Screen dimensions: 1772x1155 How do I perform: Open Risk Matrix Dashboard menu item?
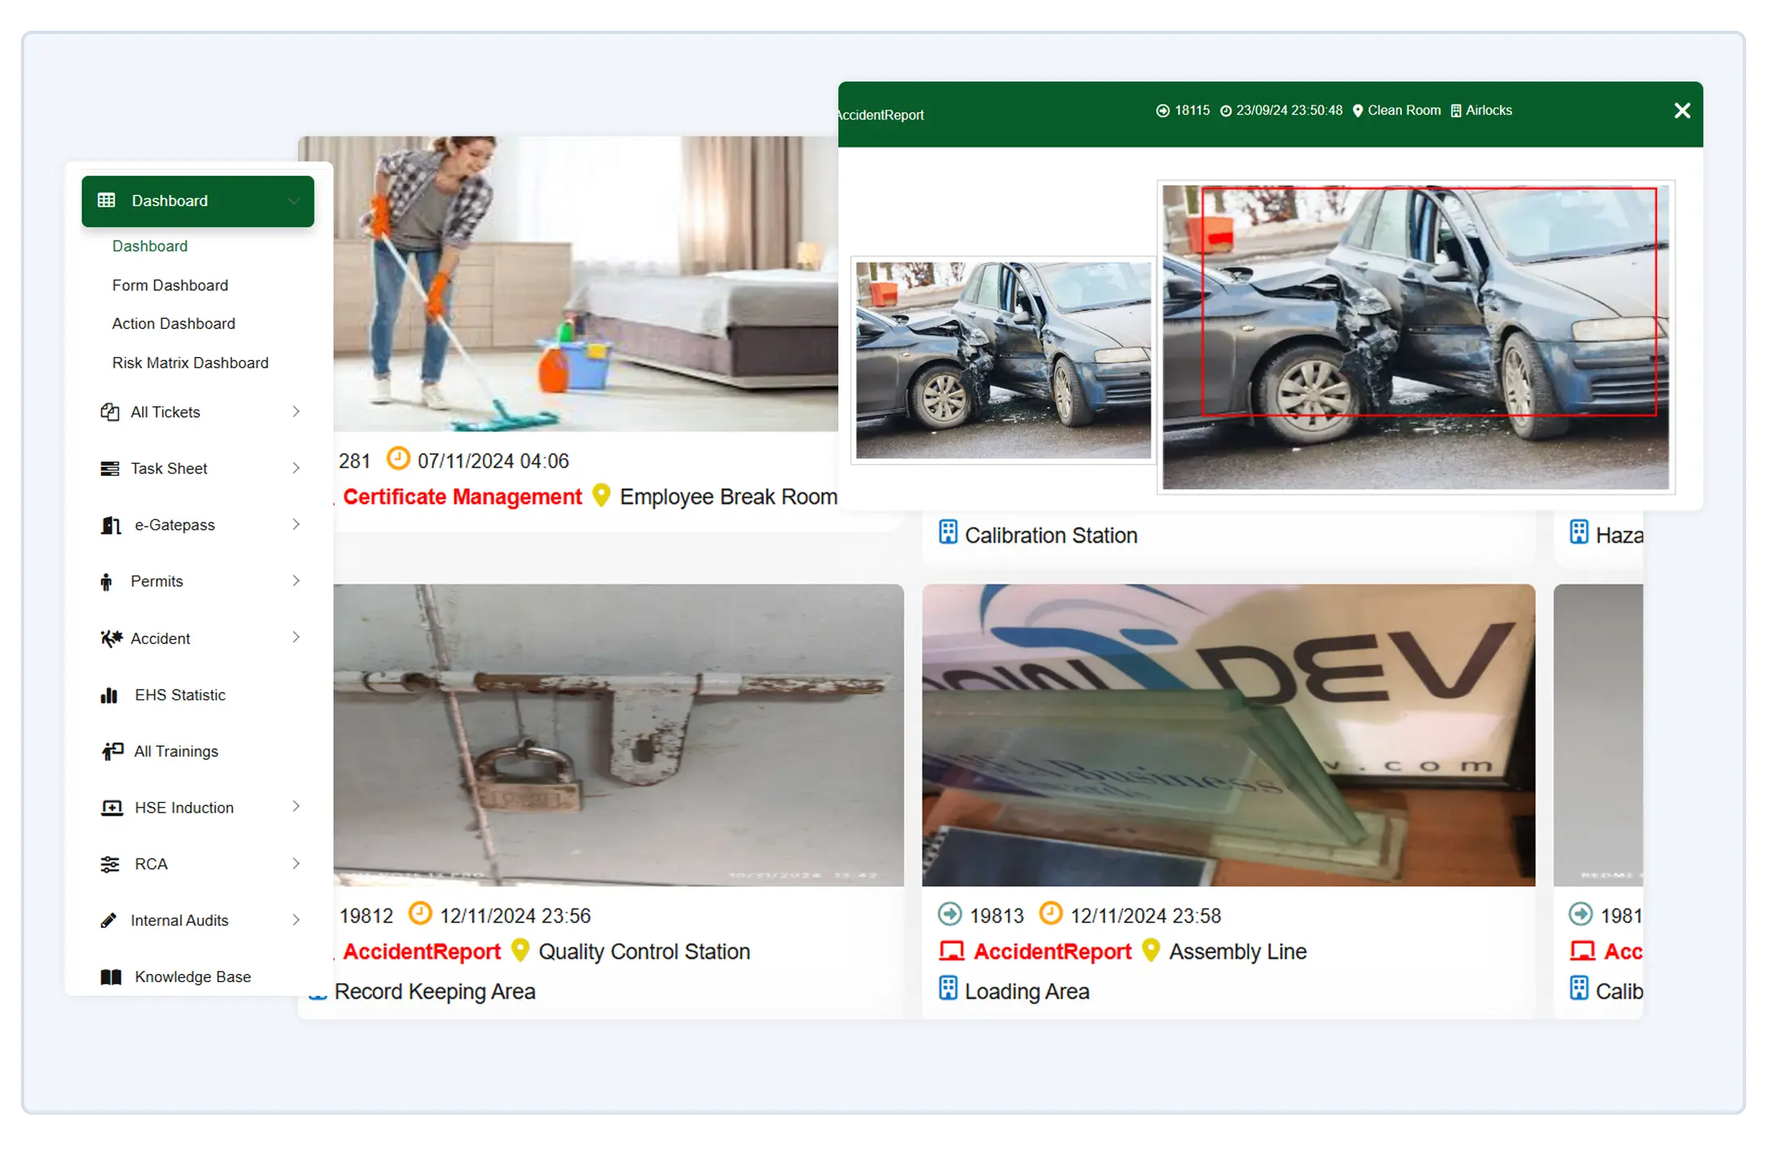[191, 363]
